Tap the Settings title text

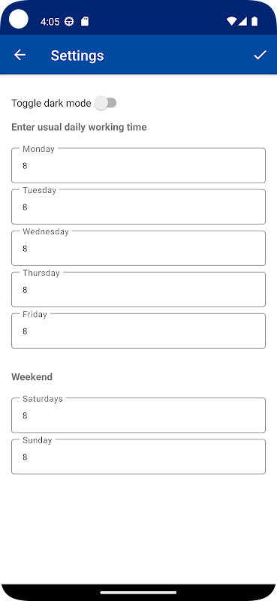pos(77,56)
